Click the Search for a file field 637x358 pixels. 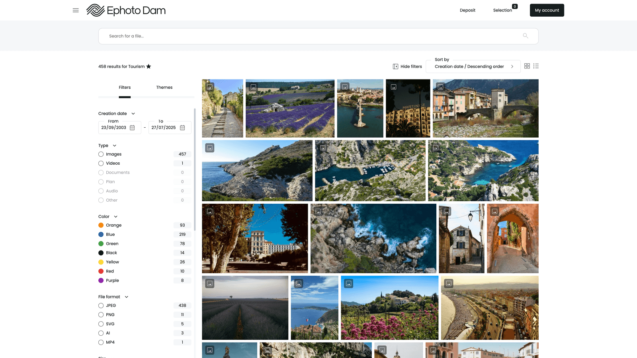[x=318, y=36]
